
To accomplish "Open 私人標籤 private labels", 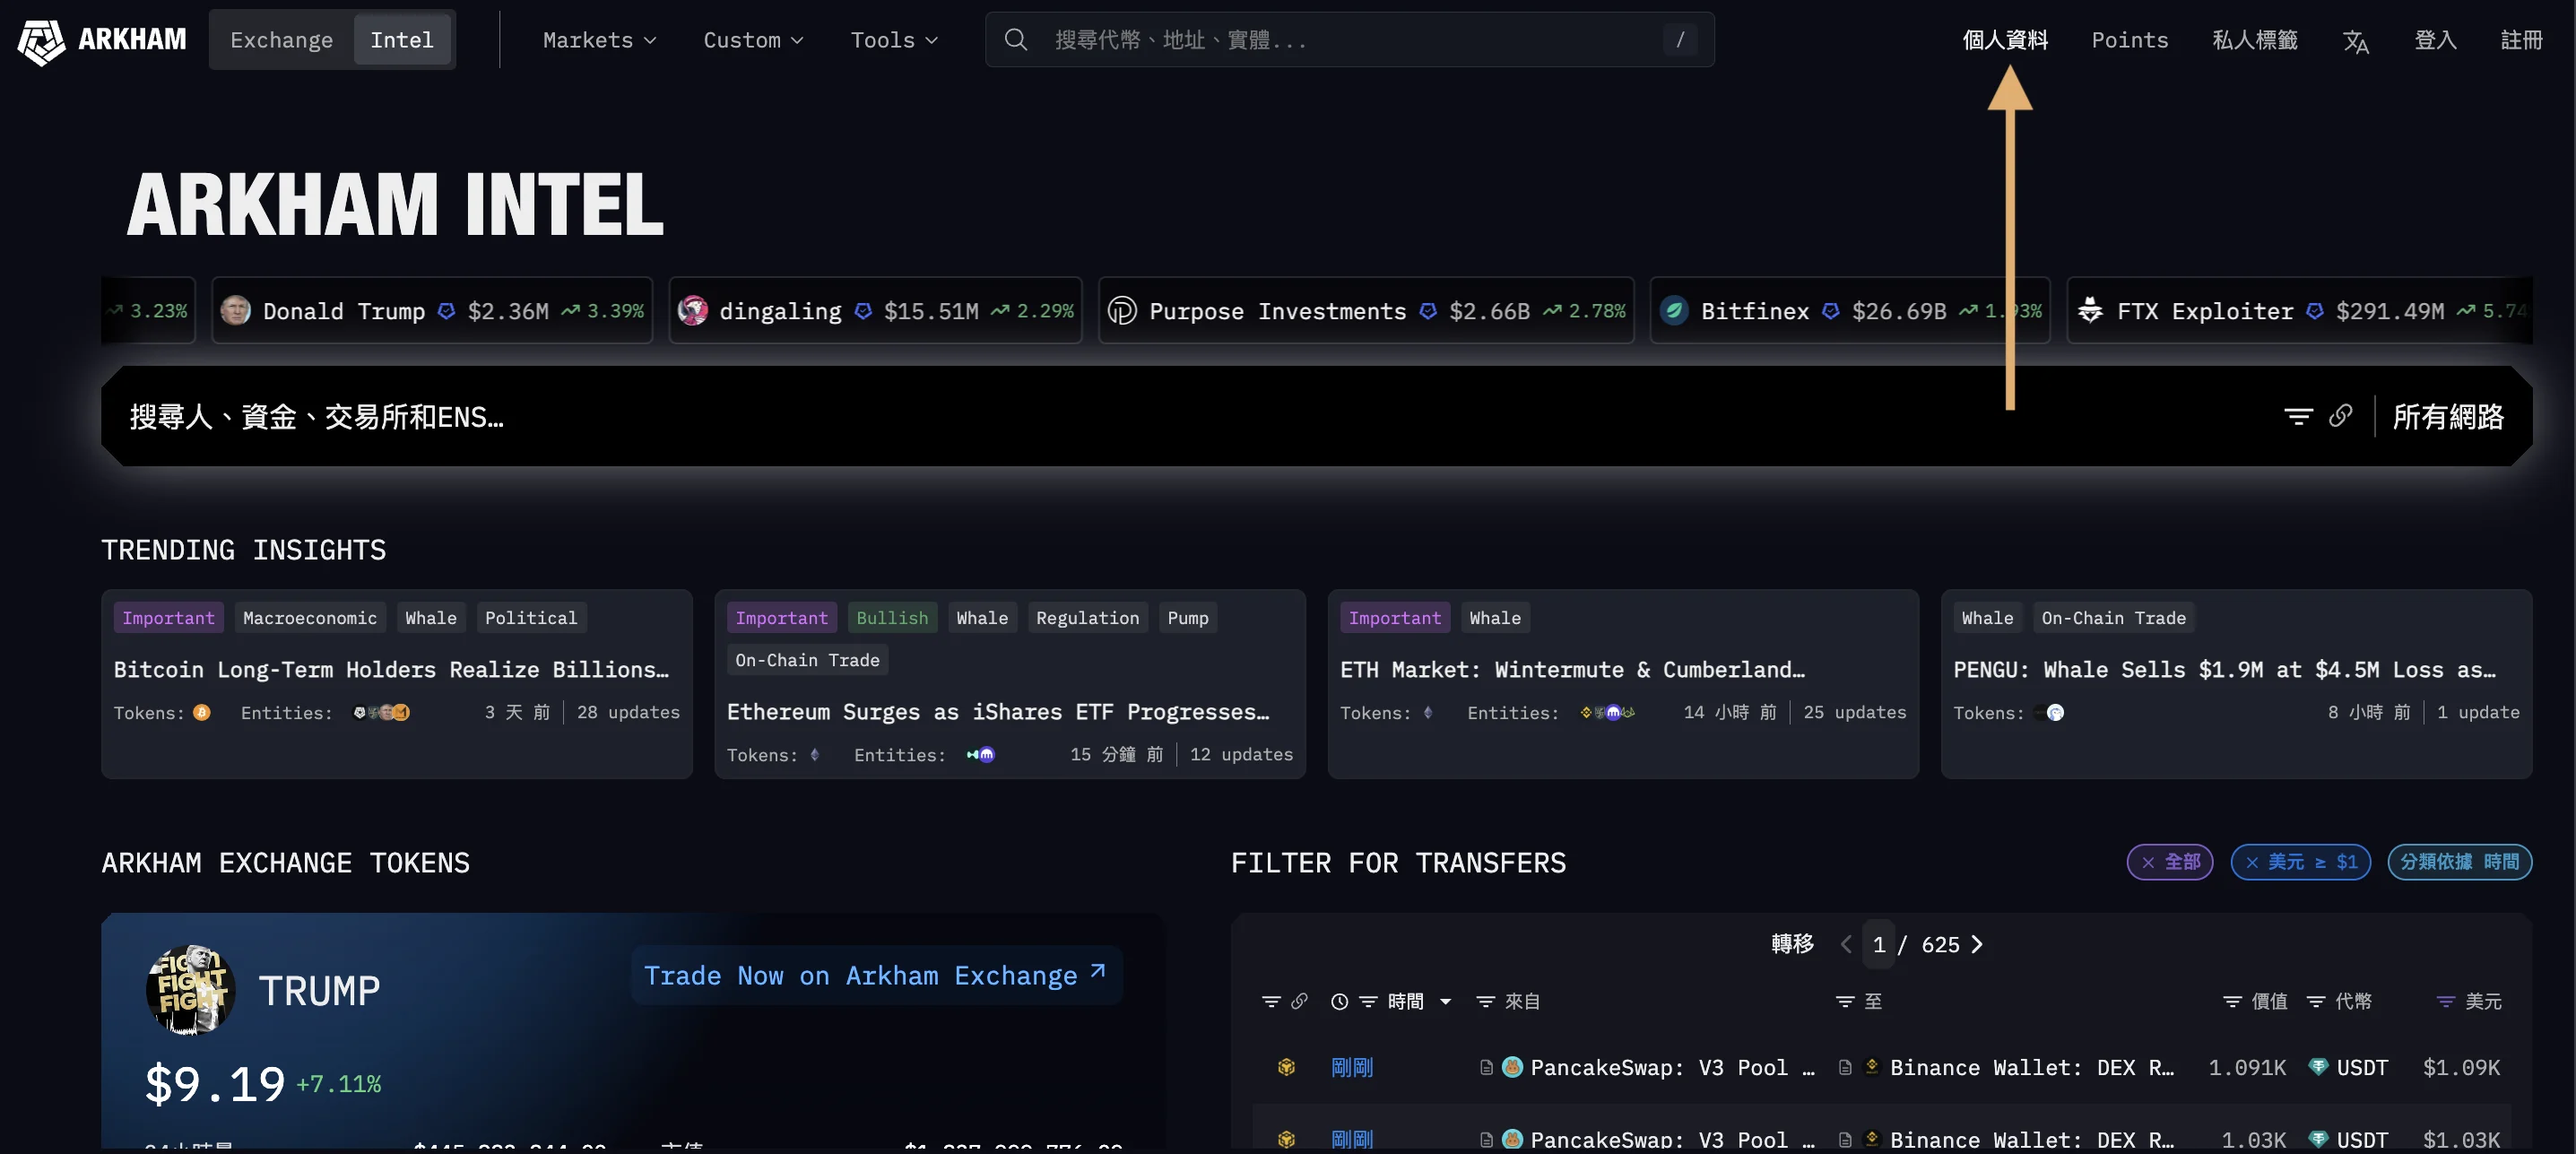I will click(2254, 40).
